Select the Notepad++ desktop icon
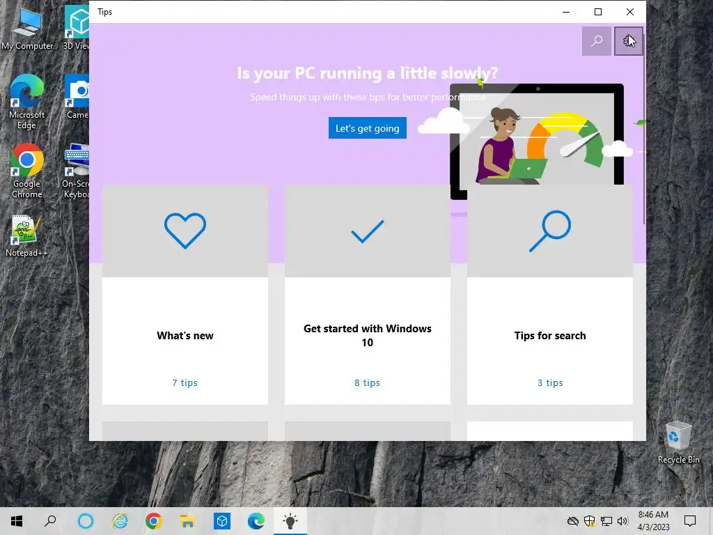 point(27,236)
